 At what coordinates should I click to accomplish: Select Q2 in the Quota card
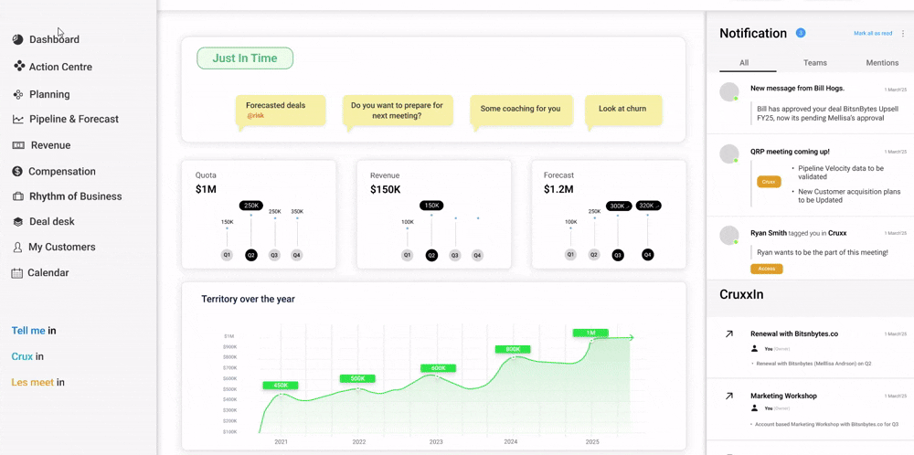[250, 255]
